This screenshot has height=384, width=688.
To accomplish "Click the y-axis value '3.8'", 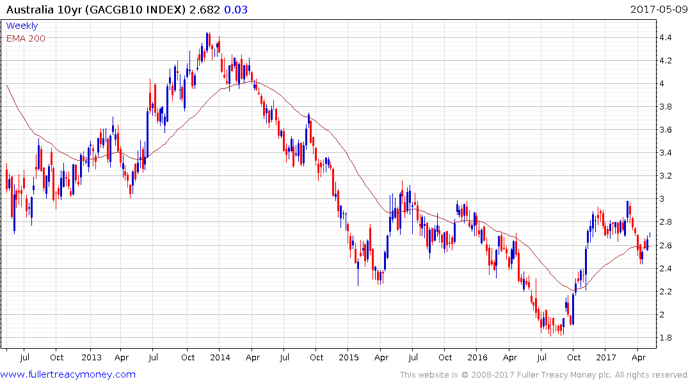I will pos(665,107).
